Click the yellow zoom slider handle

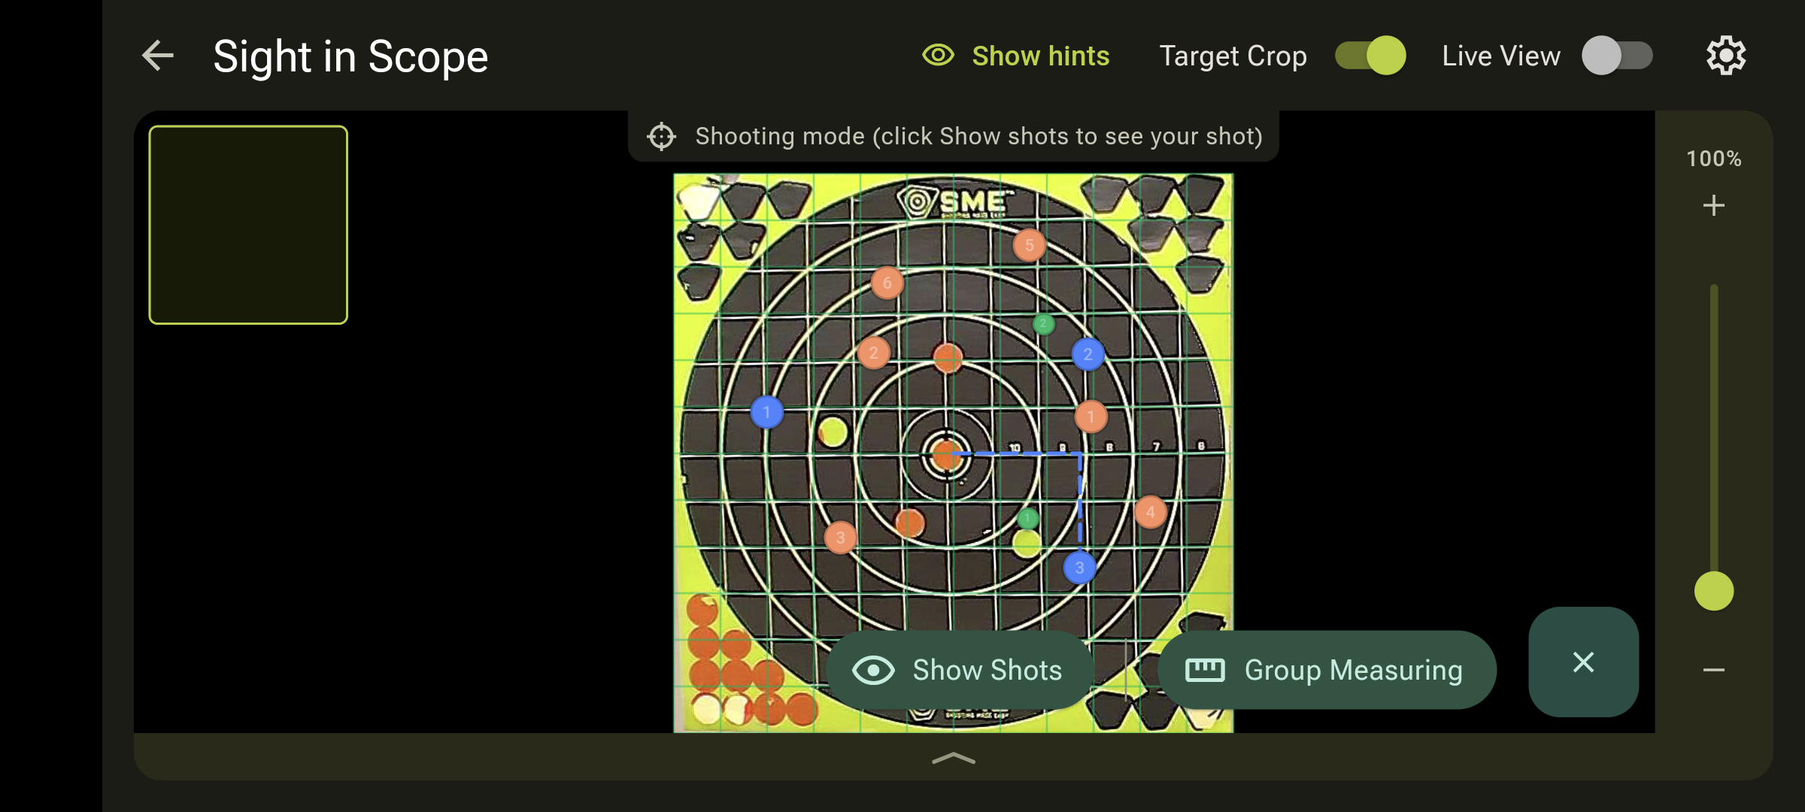point(1714,591)
